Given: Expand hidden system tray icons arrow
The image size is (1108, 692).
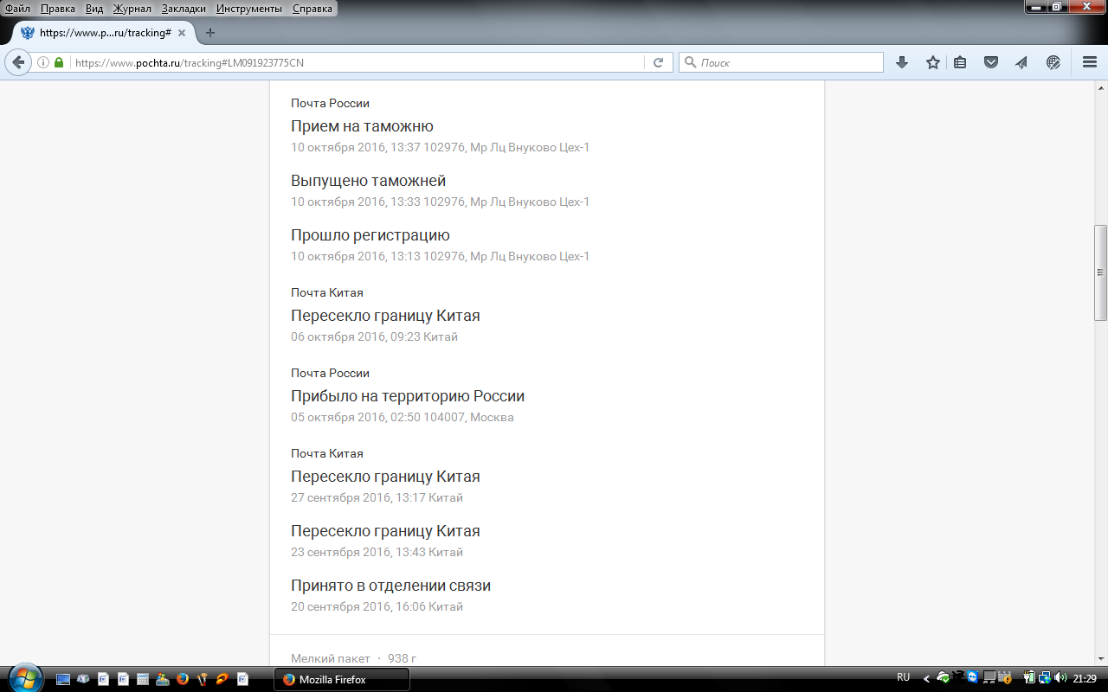Looking at the screenshot, I should (x=927, y=678).
